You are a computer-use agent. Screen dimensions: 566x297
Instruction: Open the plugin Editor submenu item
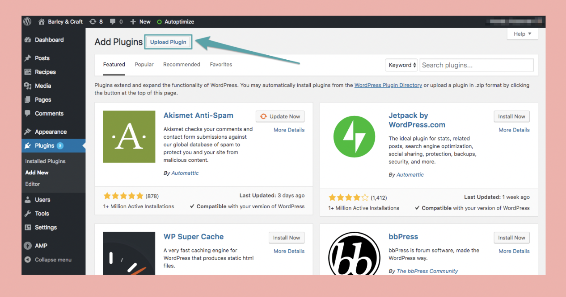(32, 184)
